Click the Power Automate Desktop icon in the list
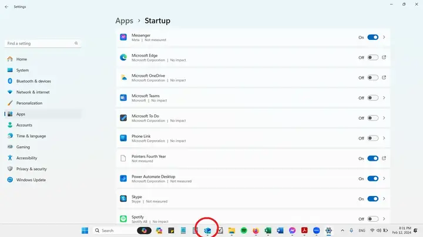 pyautogui.click(x=123, y=178)
